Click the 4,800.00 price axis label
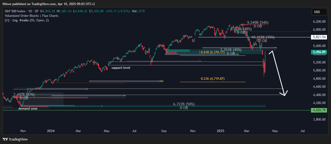 (319, 79)
